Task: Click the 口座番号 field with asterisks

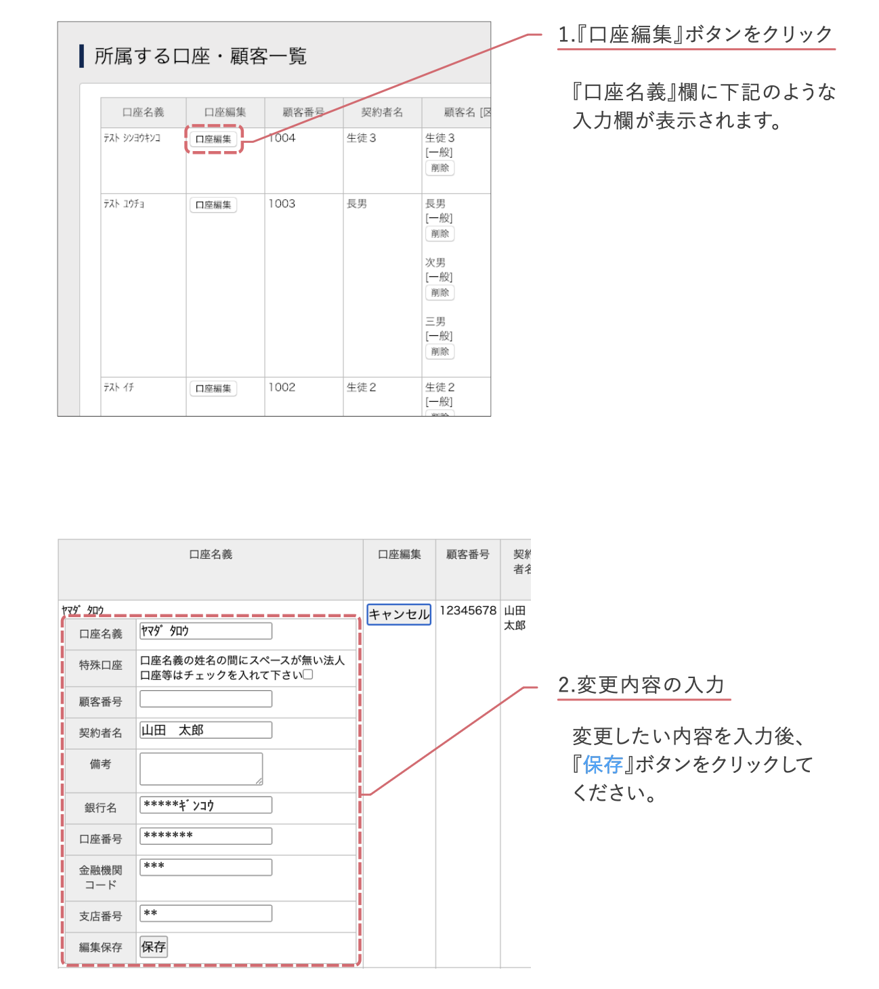Action: click(x=205, y=835)
